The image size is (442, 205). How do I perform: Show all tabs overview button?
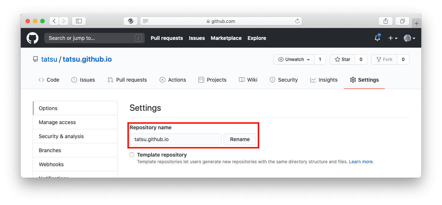[402, 21]
